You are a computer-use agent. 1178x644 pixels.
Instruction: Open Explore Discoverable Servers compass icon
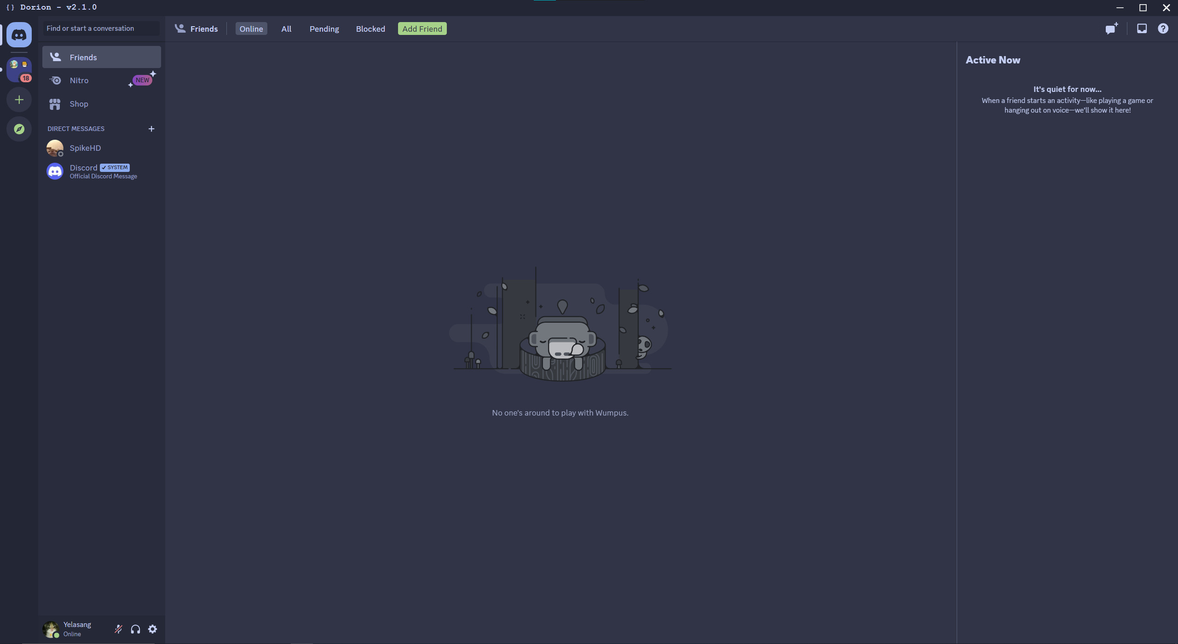pos(19,129)
